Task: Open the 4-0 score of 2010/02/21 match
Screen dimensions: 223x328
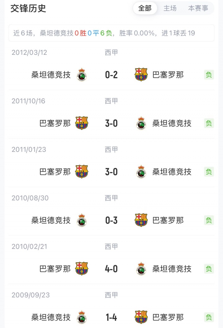Action: point(111,269)
